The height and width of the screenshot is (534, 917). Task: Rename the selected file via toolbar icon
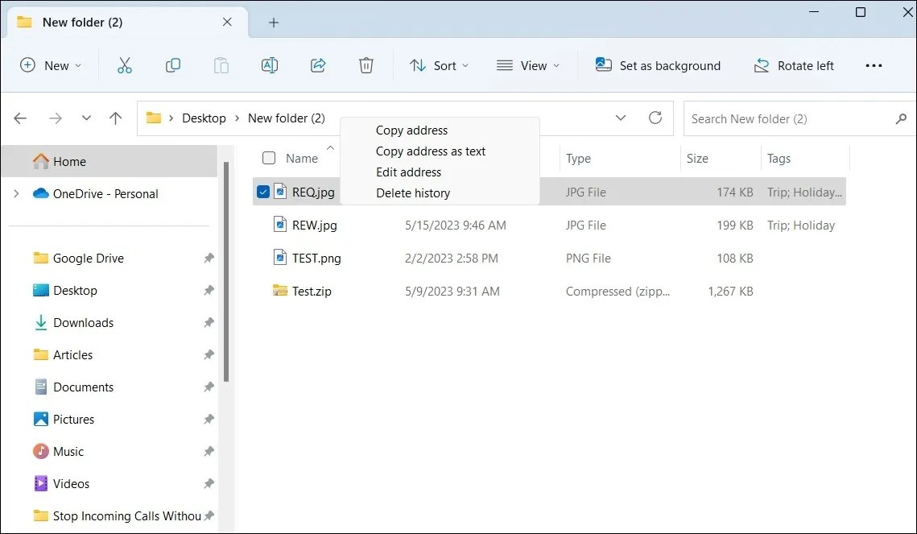point(269,65)
